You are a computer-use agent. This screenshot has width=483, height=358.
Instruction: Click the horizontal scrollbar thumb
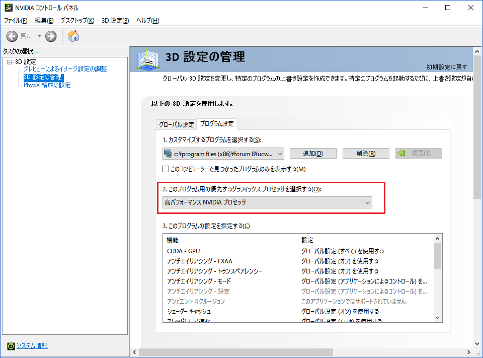point(236,352)
